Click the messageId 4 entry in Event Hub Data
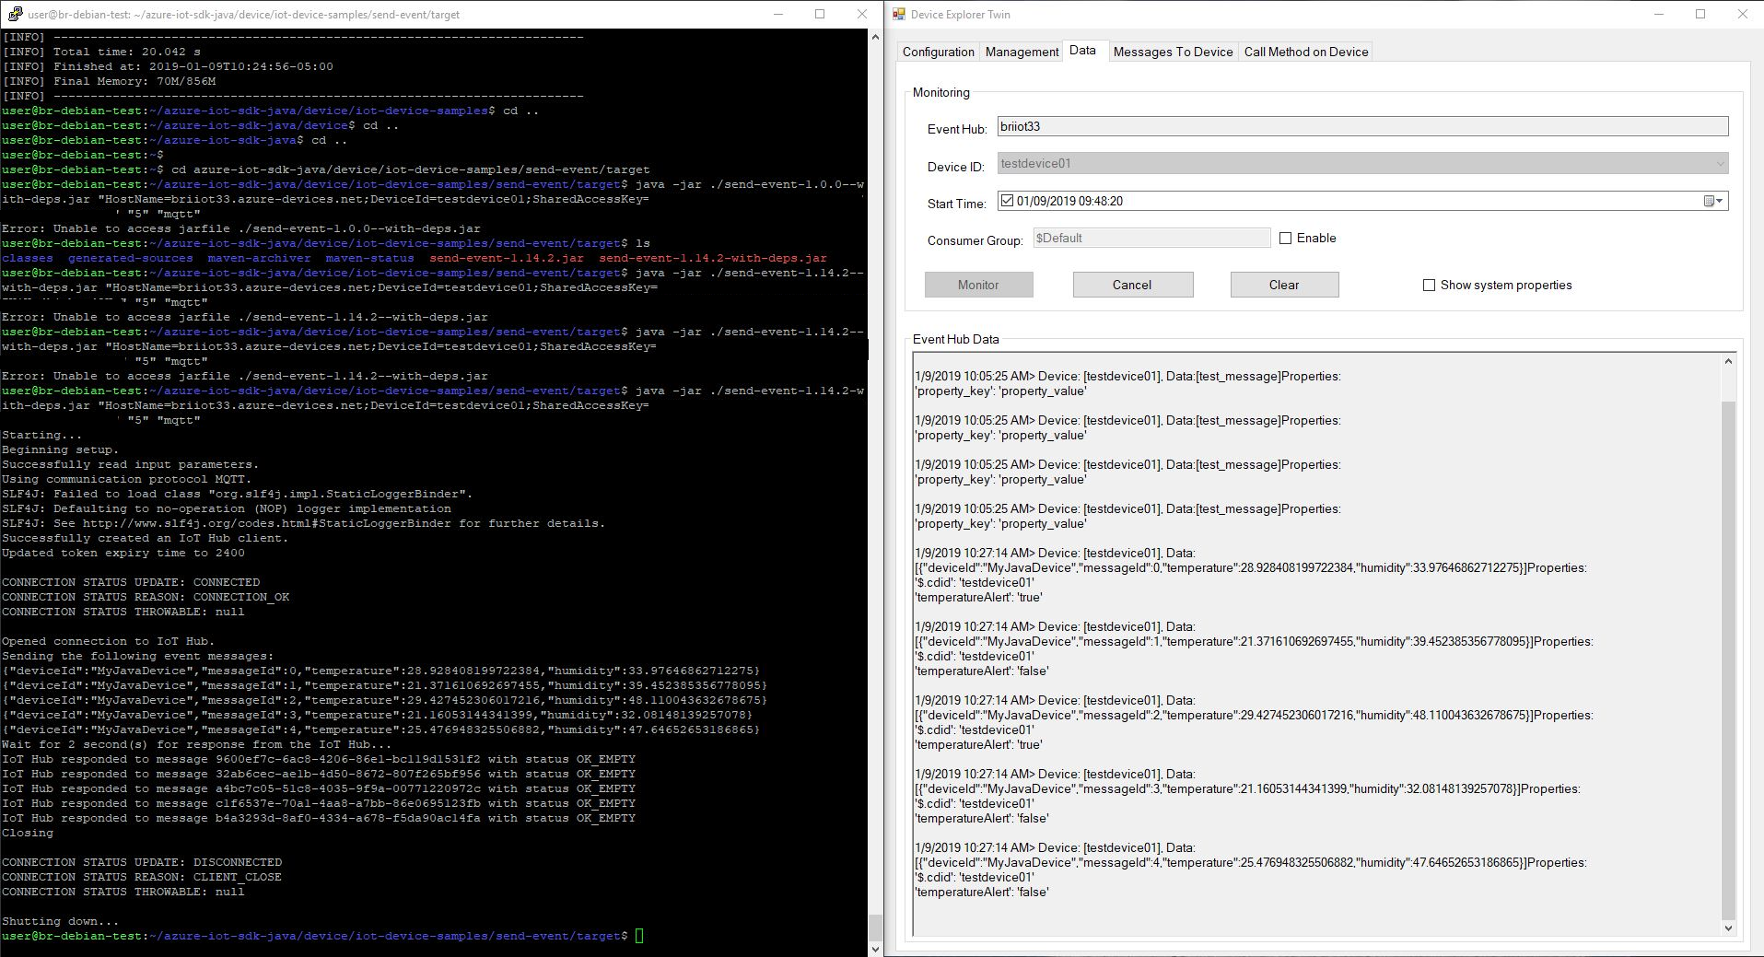This screenshot has width=1764, height=957. [x=1251, y=869]
